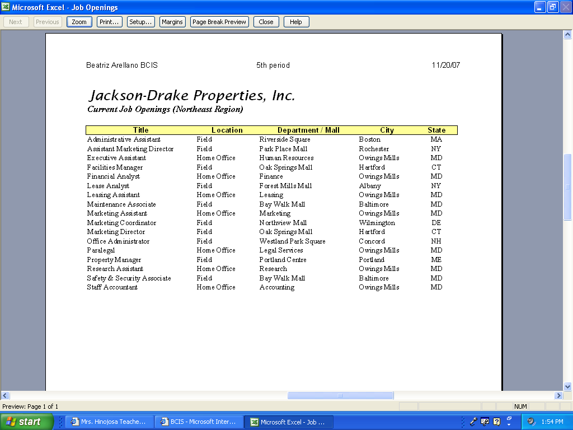Screen dimensions: 573x430
Task: Click the 'Department / Mall' column header
Action: click(x=308, y=130)
